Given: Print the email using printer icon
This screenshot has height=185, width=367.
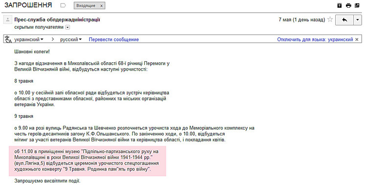Looking at the screenshot, I should 348,5.
